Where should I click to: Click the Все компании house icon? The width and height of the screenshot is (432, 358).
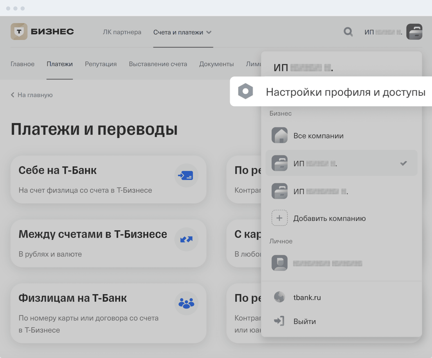[279, 135]
